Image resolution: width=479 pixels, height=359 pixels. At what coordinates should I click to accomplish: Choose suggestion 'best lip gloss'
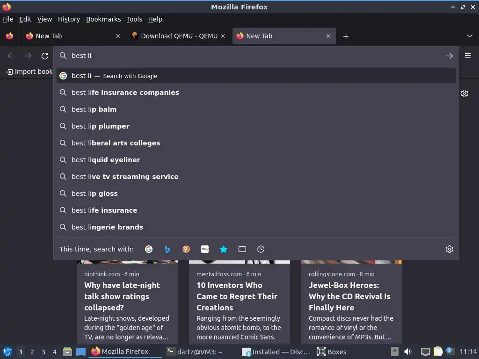(x=256, y=193)
